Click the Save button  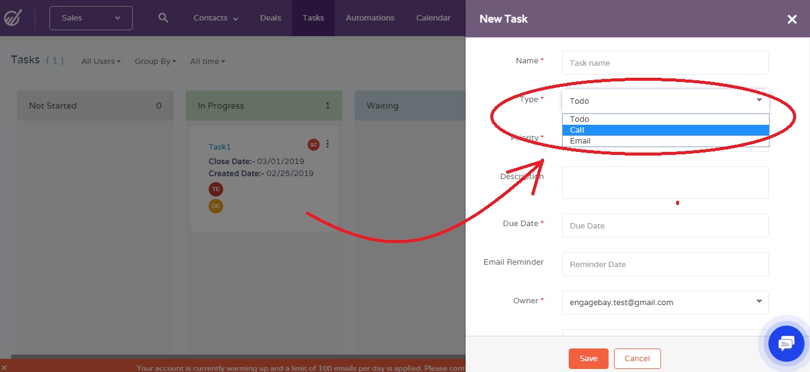588,359
